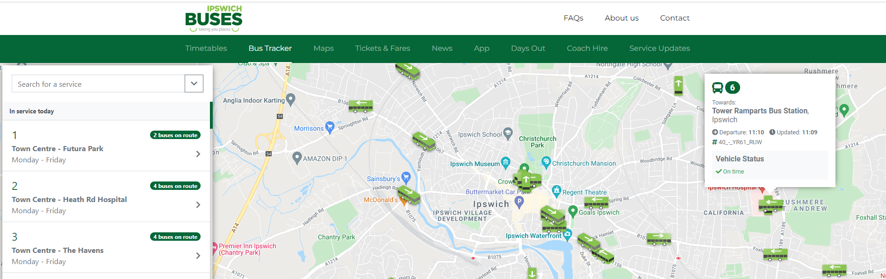Click the '2 buses on route' badge
The height and width of the screenshot is (279, 886).
coord(175,135)
